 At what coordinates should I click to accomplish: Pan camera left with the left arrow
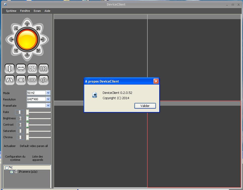[11, 39]
